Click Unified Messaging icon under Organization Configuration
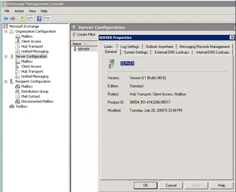Screen dimensions: 236x192 click(18, 51)
